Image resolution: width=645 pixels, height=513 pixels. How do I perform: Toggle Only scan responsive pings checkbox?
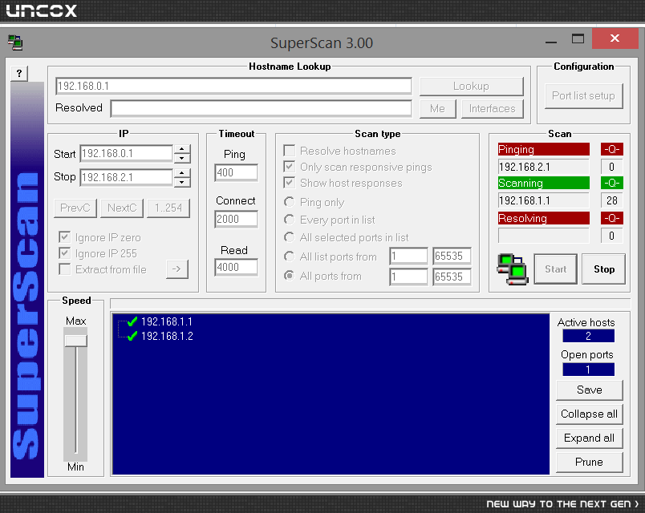point(289,167)
